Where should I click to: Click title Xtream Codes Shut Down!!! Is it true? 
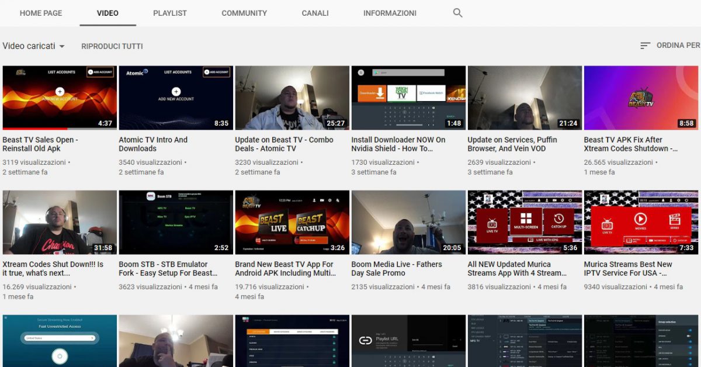[53, 269]
